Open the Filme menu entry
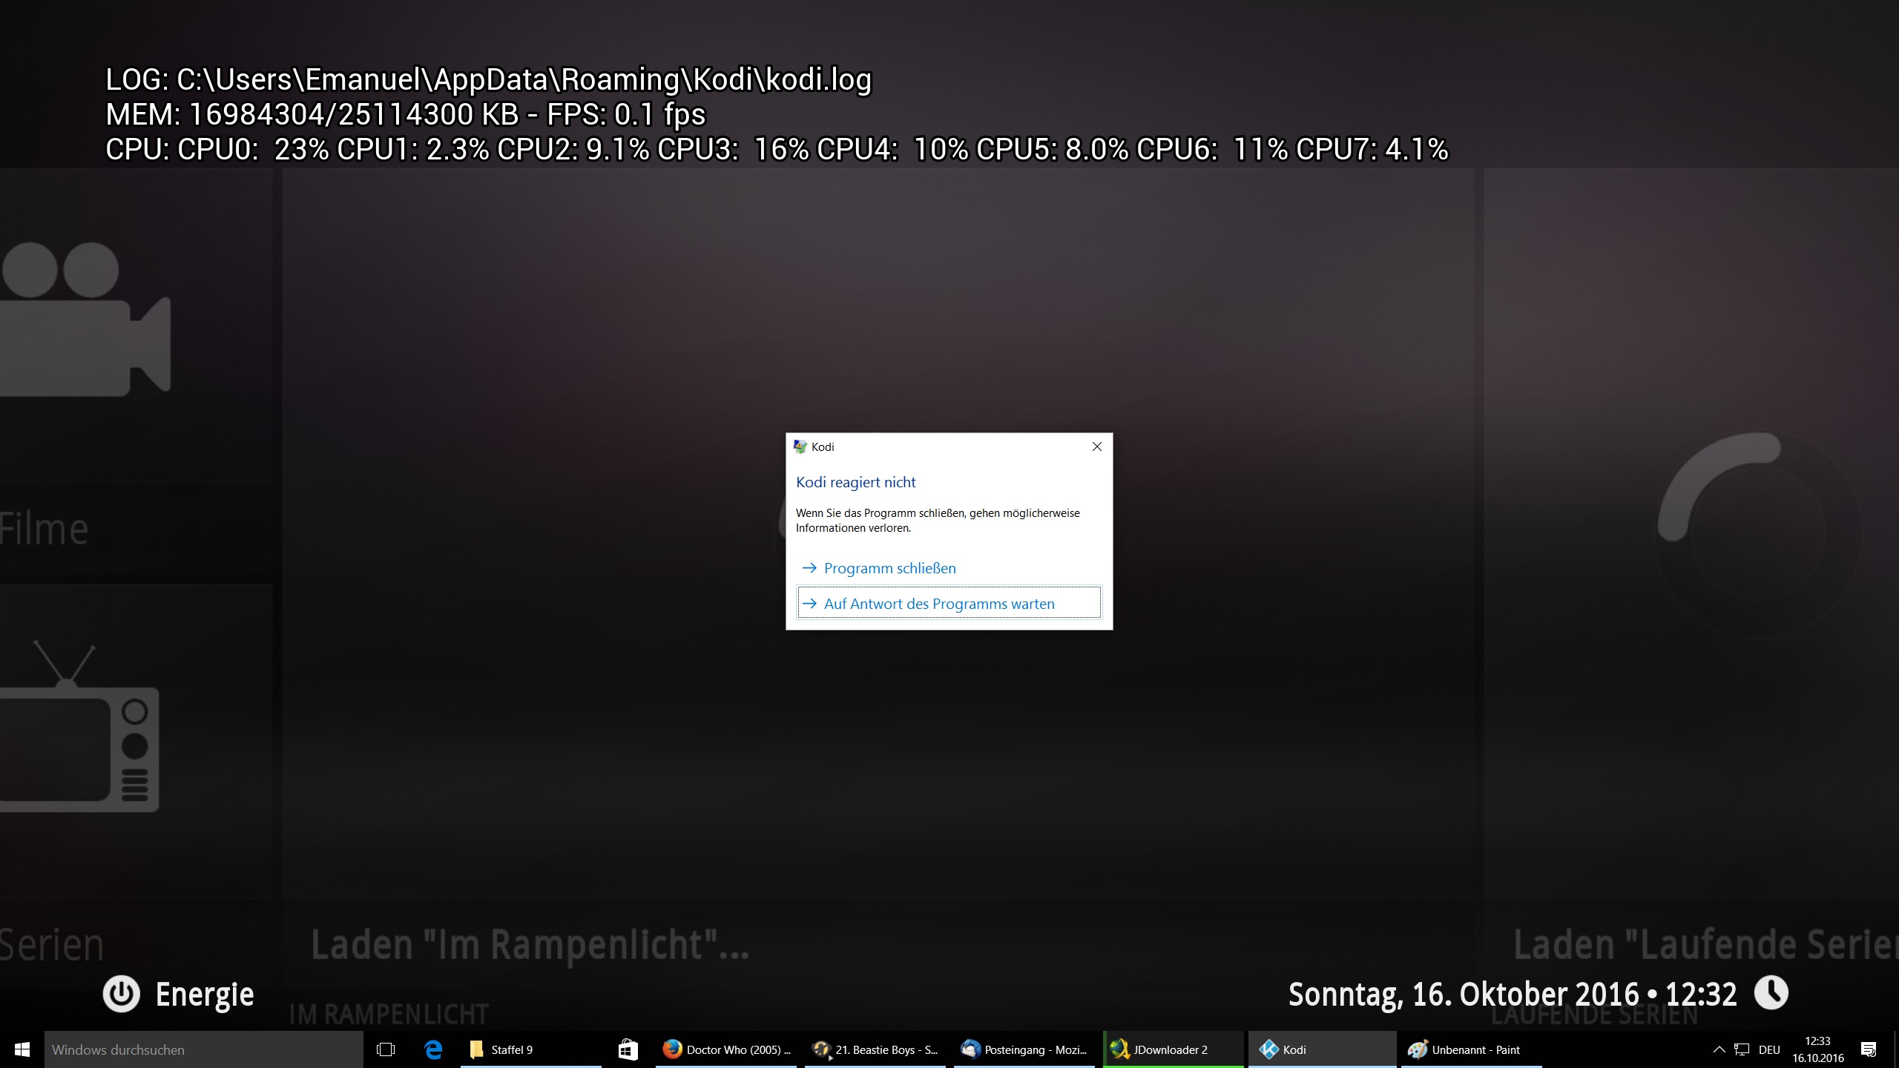The image size is (1899, 1068). pos(44,529)
